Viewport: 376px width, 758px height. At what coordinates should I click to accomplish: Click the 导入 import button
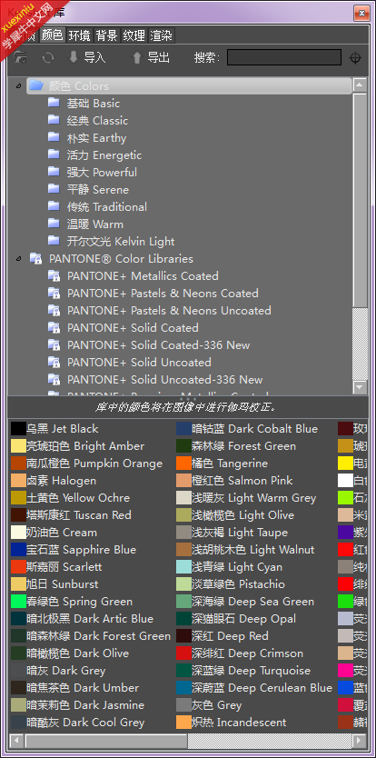pos(87,57)
